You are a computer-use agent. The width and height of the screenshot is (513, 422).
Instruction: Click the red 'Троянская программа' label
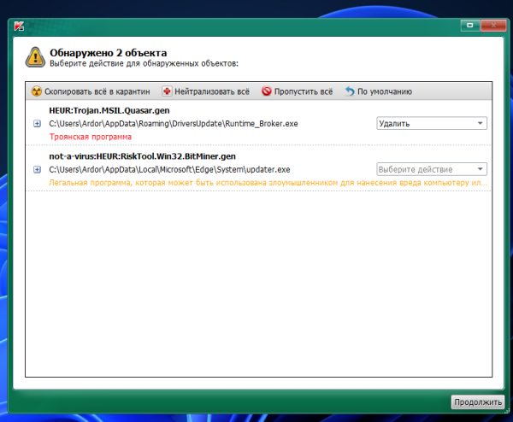91,137
